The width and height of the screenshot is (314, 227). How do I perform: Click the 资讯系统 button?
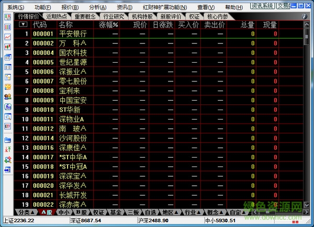(263, 6)
